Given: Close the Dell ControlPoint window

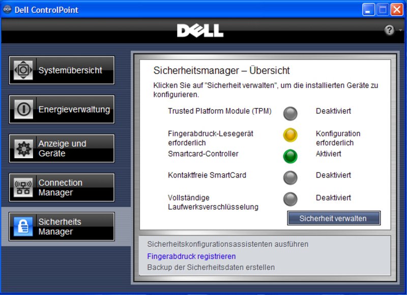Looking at the screenshot, I should (397, 10).
